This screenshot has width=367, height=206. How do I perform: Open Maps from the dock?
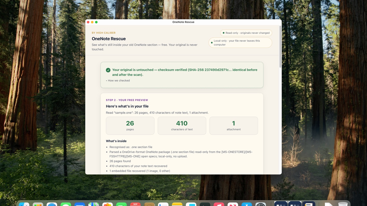coord(94,204)
